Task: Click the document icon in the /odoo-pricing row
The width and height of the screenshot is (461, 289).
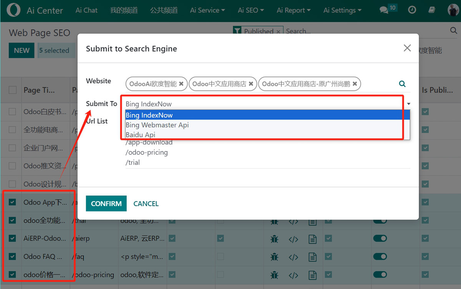Action: (313, 275)
